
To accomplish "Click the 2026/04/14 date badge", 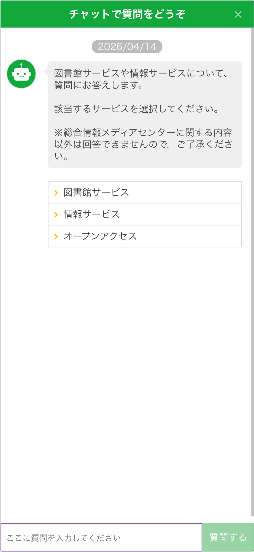I will pyautogui.click(x=127, y=46).
